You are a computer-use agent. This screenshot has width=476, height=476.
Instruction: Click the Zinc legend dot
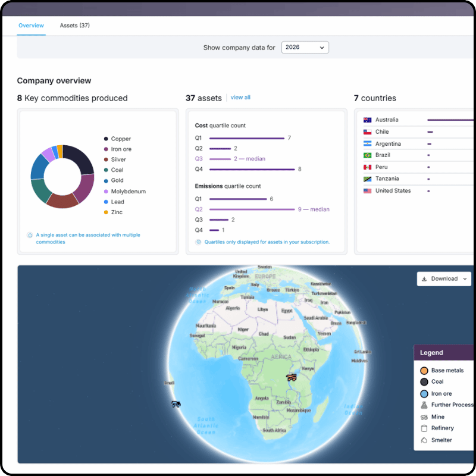coord(106,212)
